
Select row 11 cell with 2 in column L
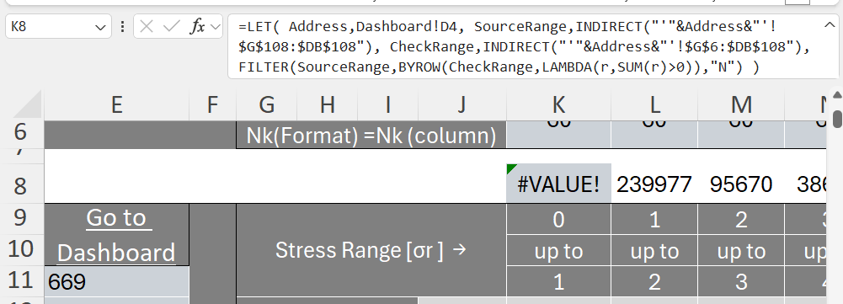click(654, 281)
